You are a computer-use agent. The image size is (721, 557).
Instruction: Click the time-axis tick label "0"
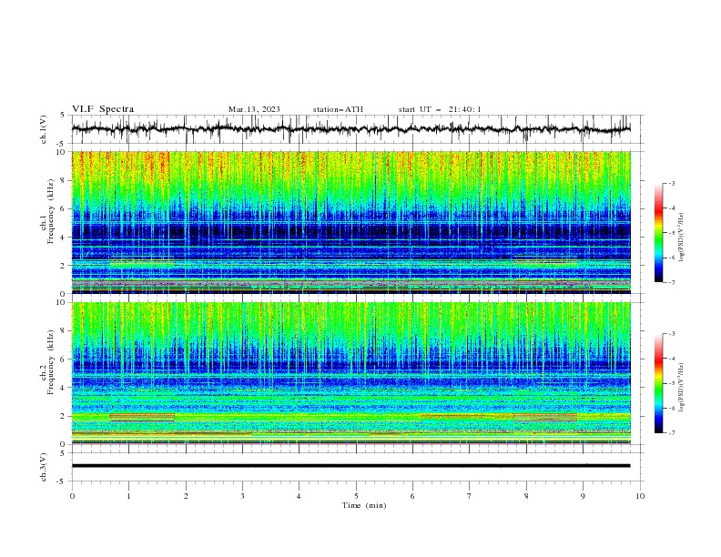pos(72,496)
